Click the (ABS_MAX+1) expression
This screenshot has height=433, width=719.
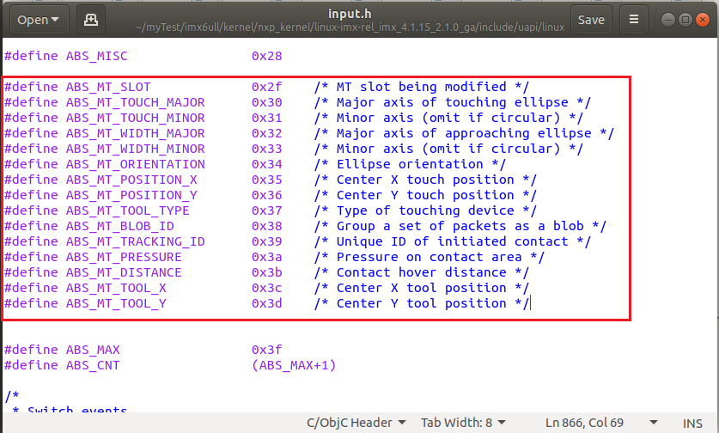pyautogui.click(x=294, y=365)
